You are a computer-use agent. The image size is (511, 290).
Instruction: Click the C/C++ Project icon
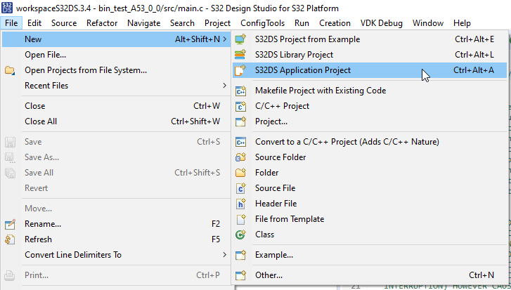click(241, 106)
